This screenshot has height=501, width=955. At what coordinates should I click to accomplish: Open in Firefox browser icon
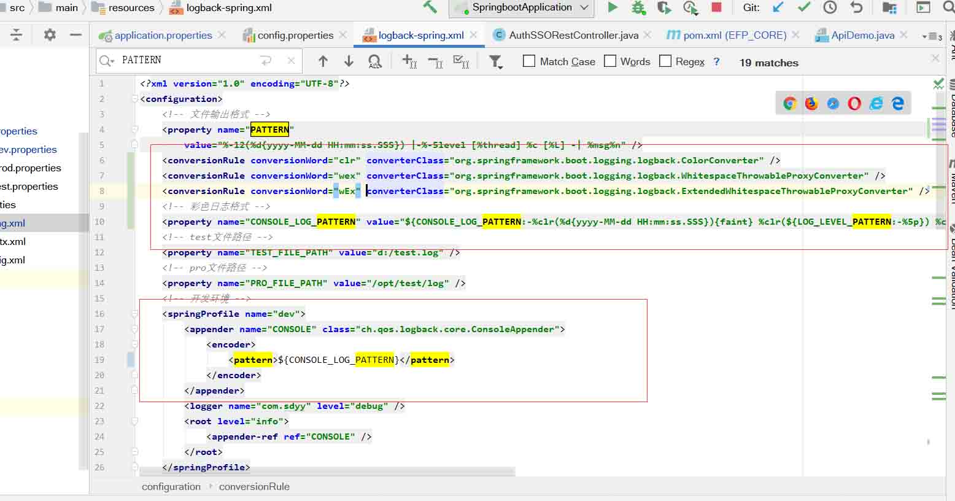811,104
